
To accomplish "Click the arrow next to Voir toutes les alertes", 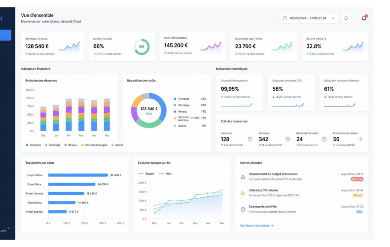I will pyautogui.click(x=272, y=226).
